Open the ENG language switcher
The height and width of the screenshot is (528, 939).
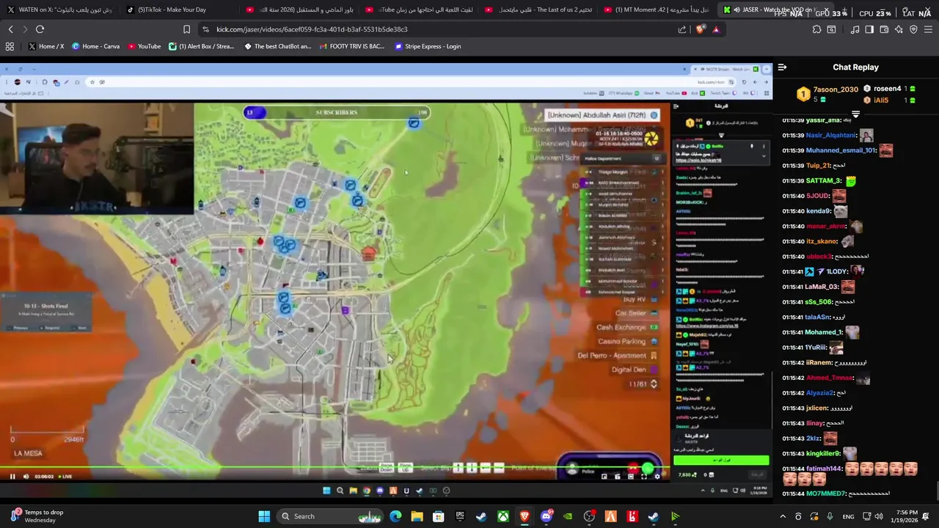point(848,516)
